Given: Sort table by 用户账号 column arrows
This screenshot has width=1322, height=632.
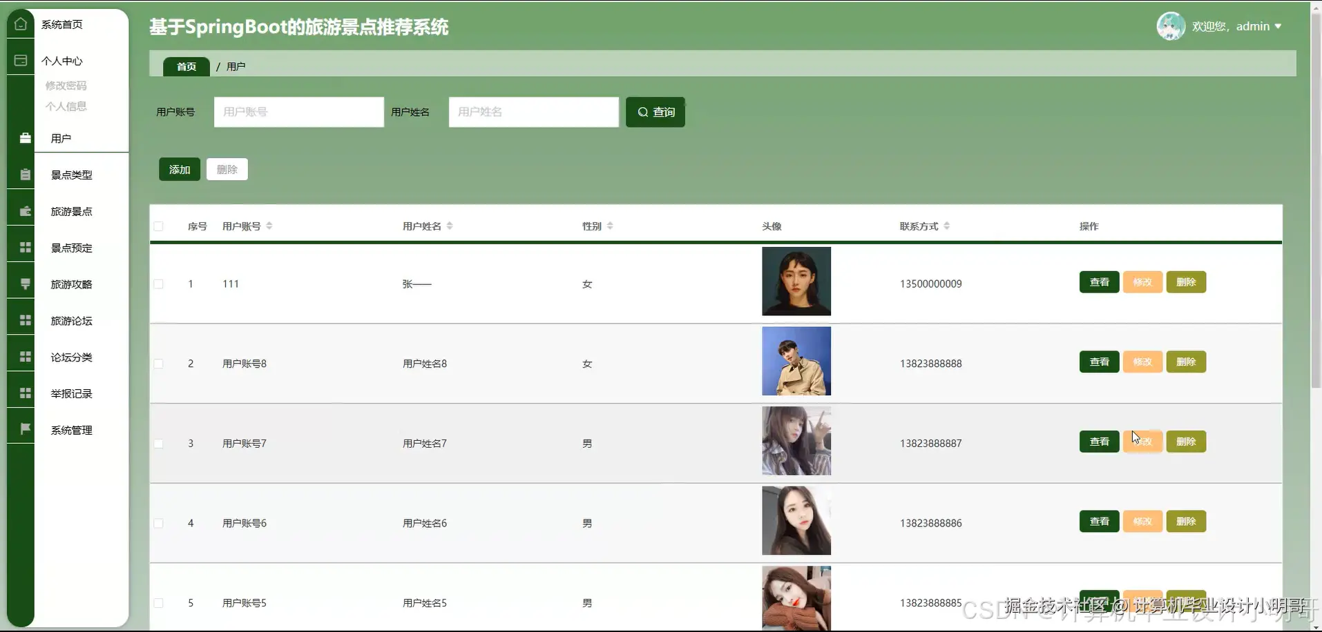Looking at the screenshot, I should pyautogui.click(x=269, y=226).
